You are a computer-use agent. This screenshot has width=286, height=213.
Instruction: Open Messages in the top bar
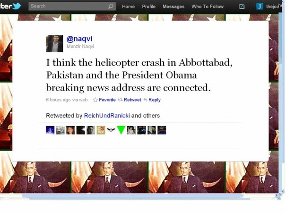pos(173,7)
